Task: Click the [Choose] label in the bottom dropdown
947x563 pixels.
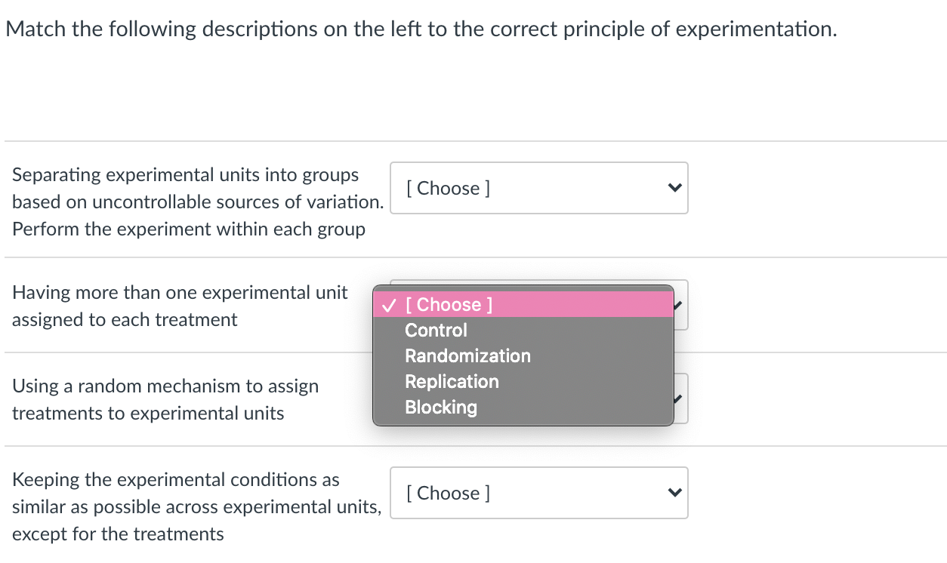Action: 448,493
